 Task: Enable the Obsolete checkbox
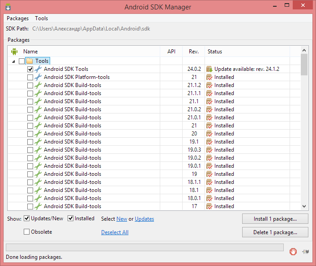pyautogui.click(x=26, y=231)
